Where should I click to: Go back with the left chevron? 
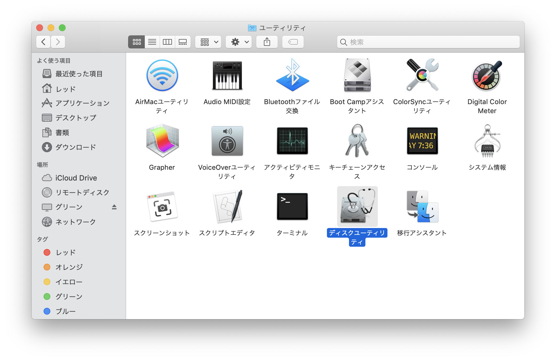coord(44,42)
